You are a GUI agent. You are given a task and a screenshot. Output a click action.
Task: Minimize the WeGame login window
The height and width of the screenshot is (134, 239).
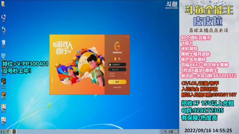point(125,37)
